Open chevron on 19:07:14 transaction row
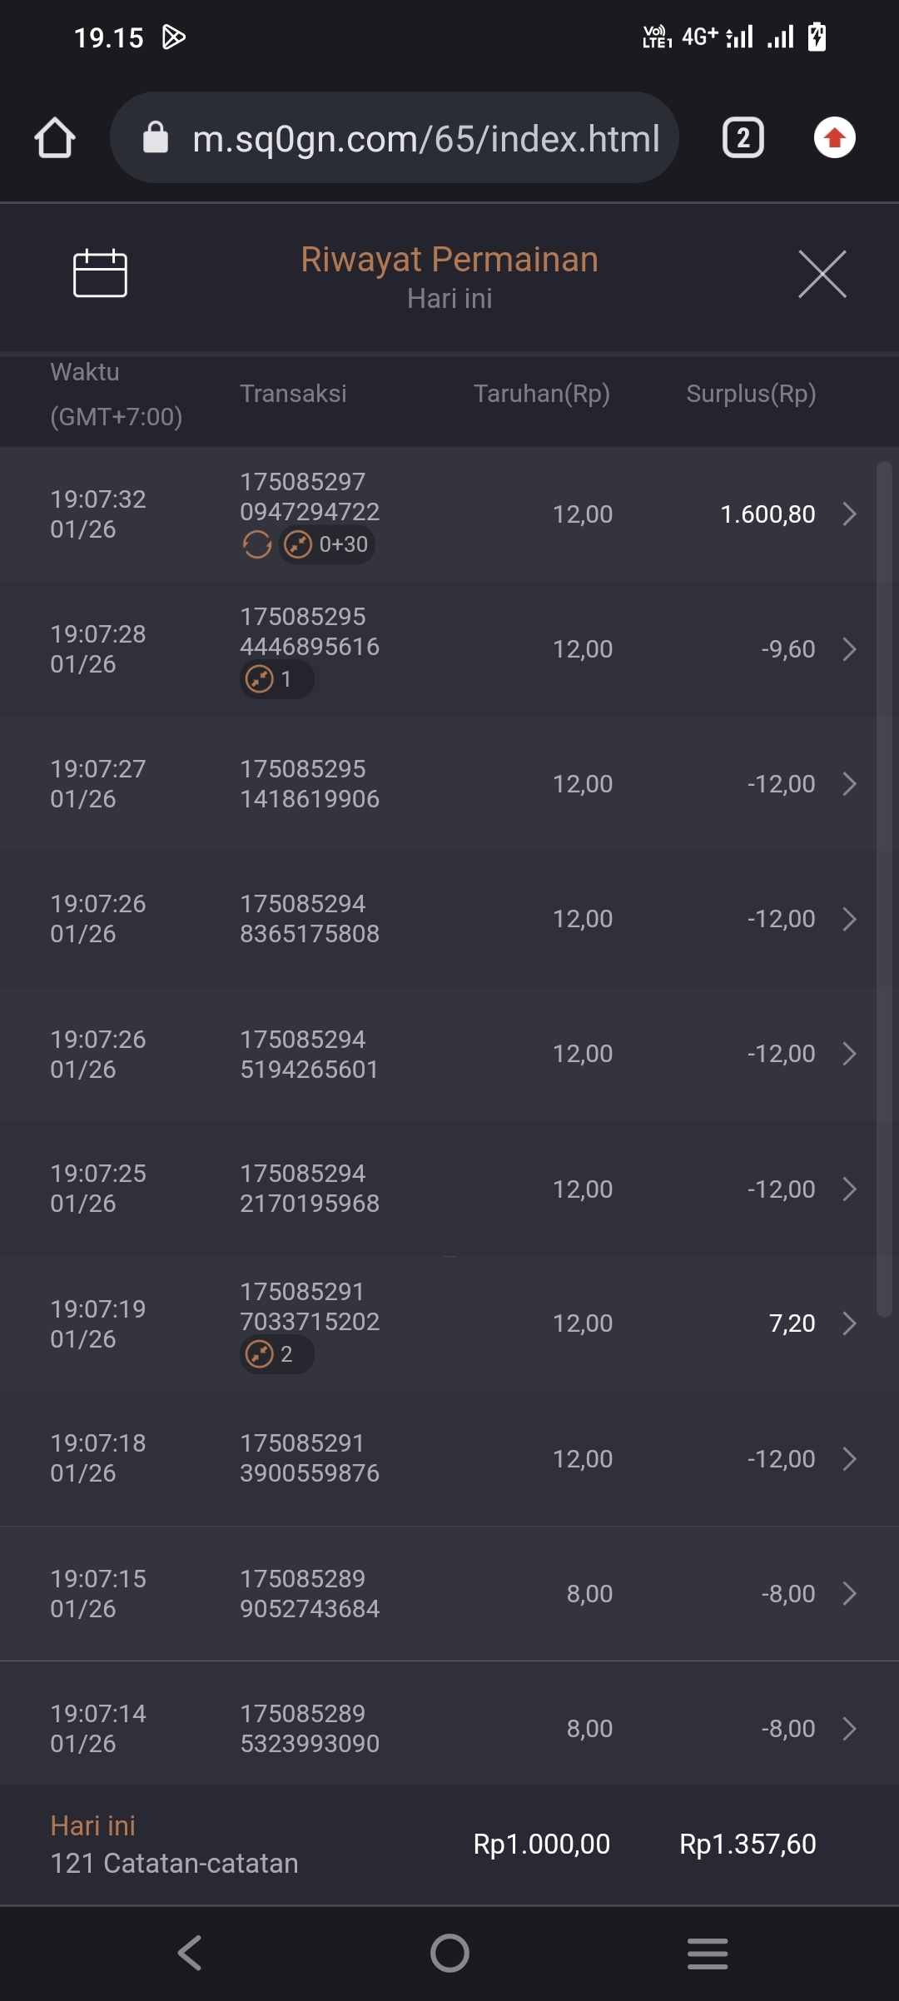This screenshot has height=2001, width=899. click(x=849, y=1729)
